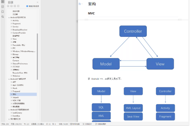The image size is (190, 126).
Task: Select the XML Layout box under View
Action: coord(133,108)
